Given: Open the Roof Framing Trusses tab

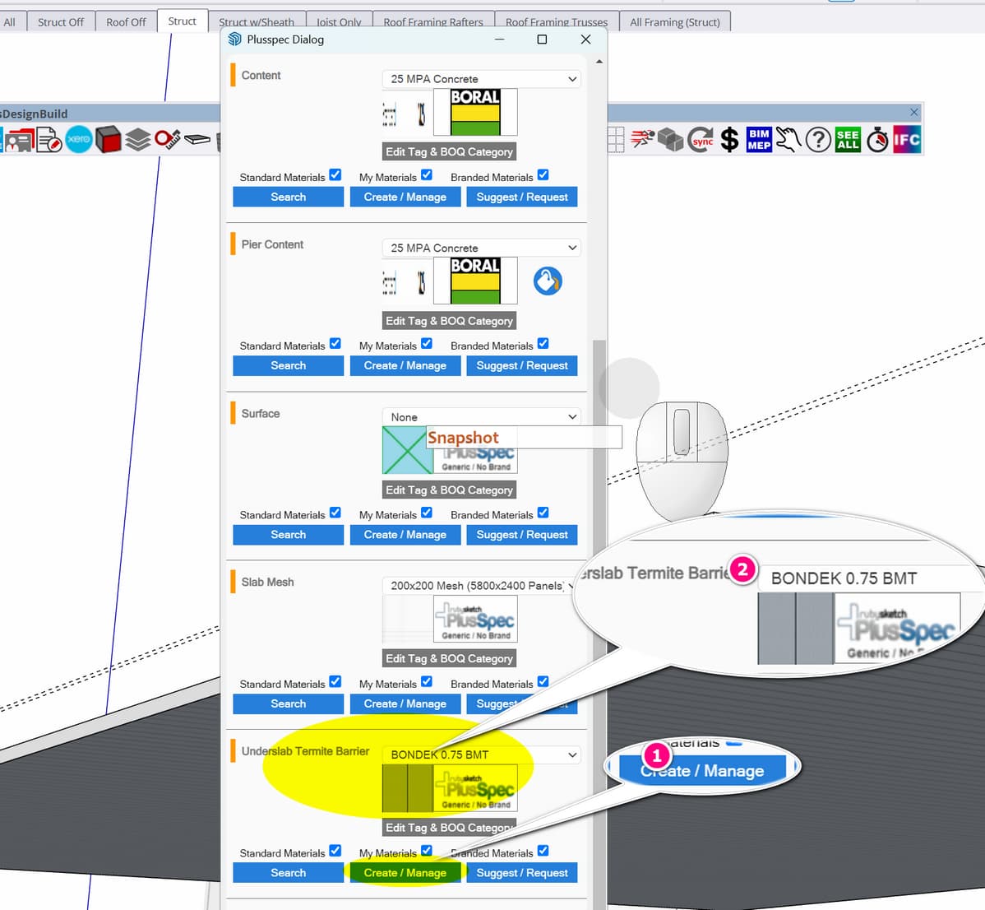Looking at the screenshot, I should (x=557, y=22).
